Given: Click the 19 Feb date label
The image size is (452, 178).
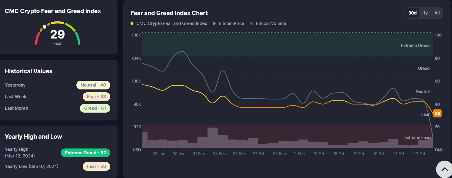Looking at the screenshot, I should (x=379, y=154).
